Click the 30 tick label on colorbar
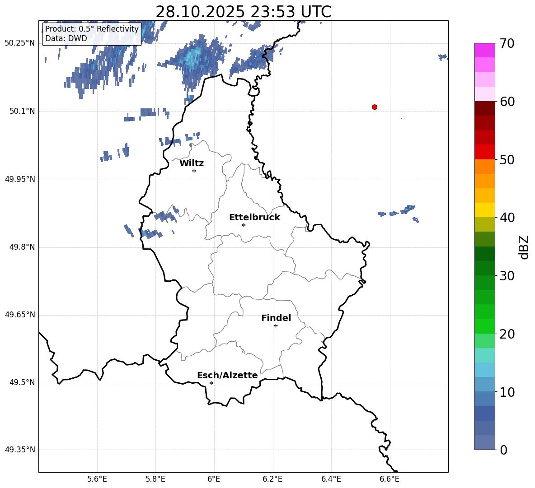The height and width of the screenshot is (488, 535). [x=507, y=276]
